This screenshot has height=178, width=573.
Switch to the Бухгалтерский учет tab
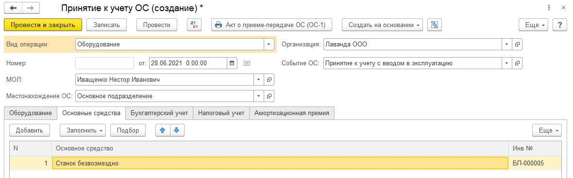point(159,113)
